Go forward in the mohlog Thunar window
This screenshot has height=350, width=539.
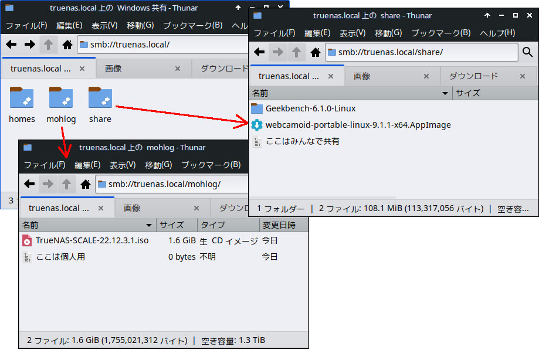tap(48, 184)
